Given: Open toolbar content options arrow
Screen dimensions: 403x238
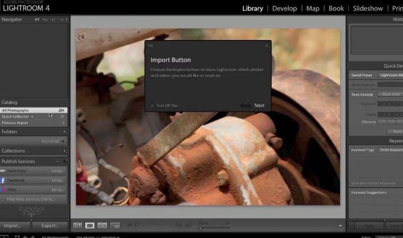Looking at the screenshot, I should point(340,225).
